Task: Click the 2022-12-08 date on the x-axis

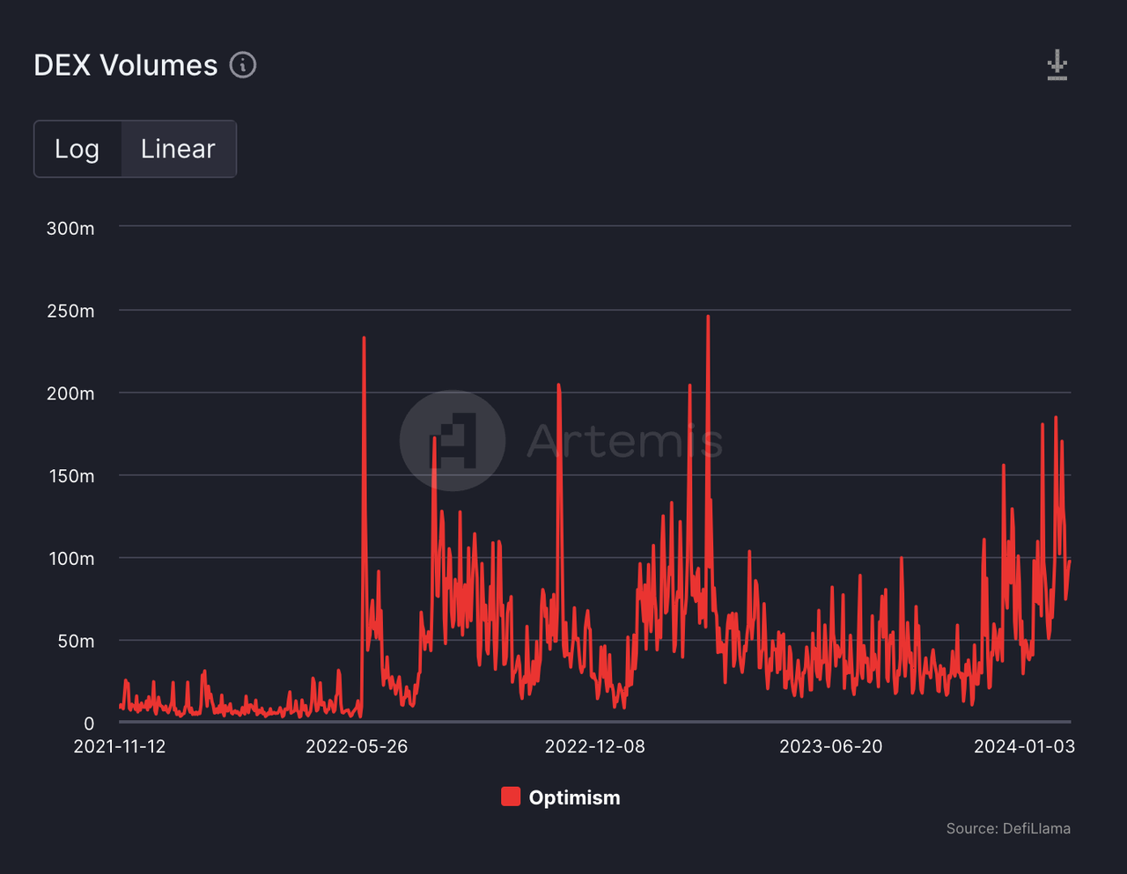Action: point(594,746)
